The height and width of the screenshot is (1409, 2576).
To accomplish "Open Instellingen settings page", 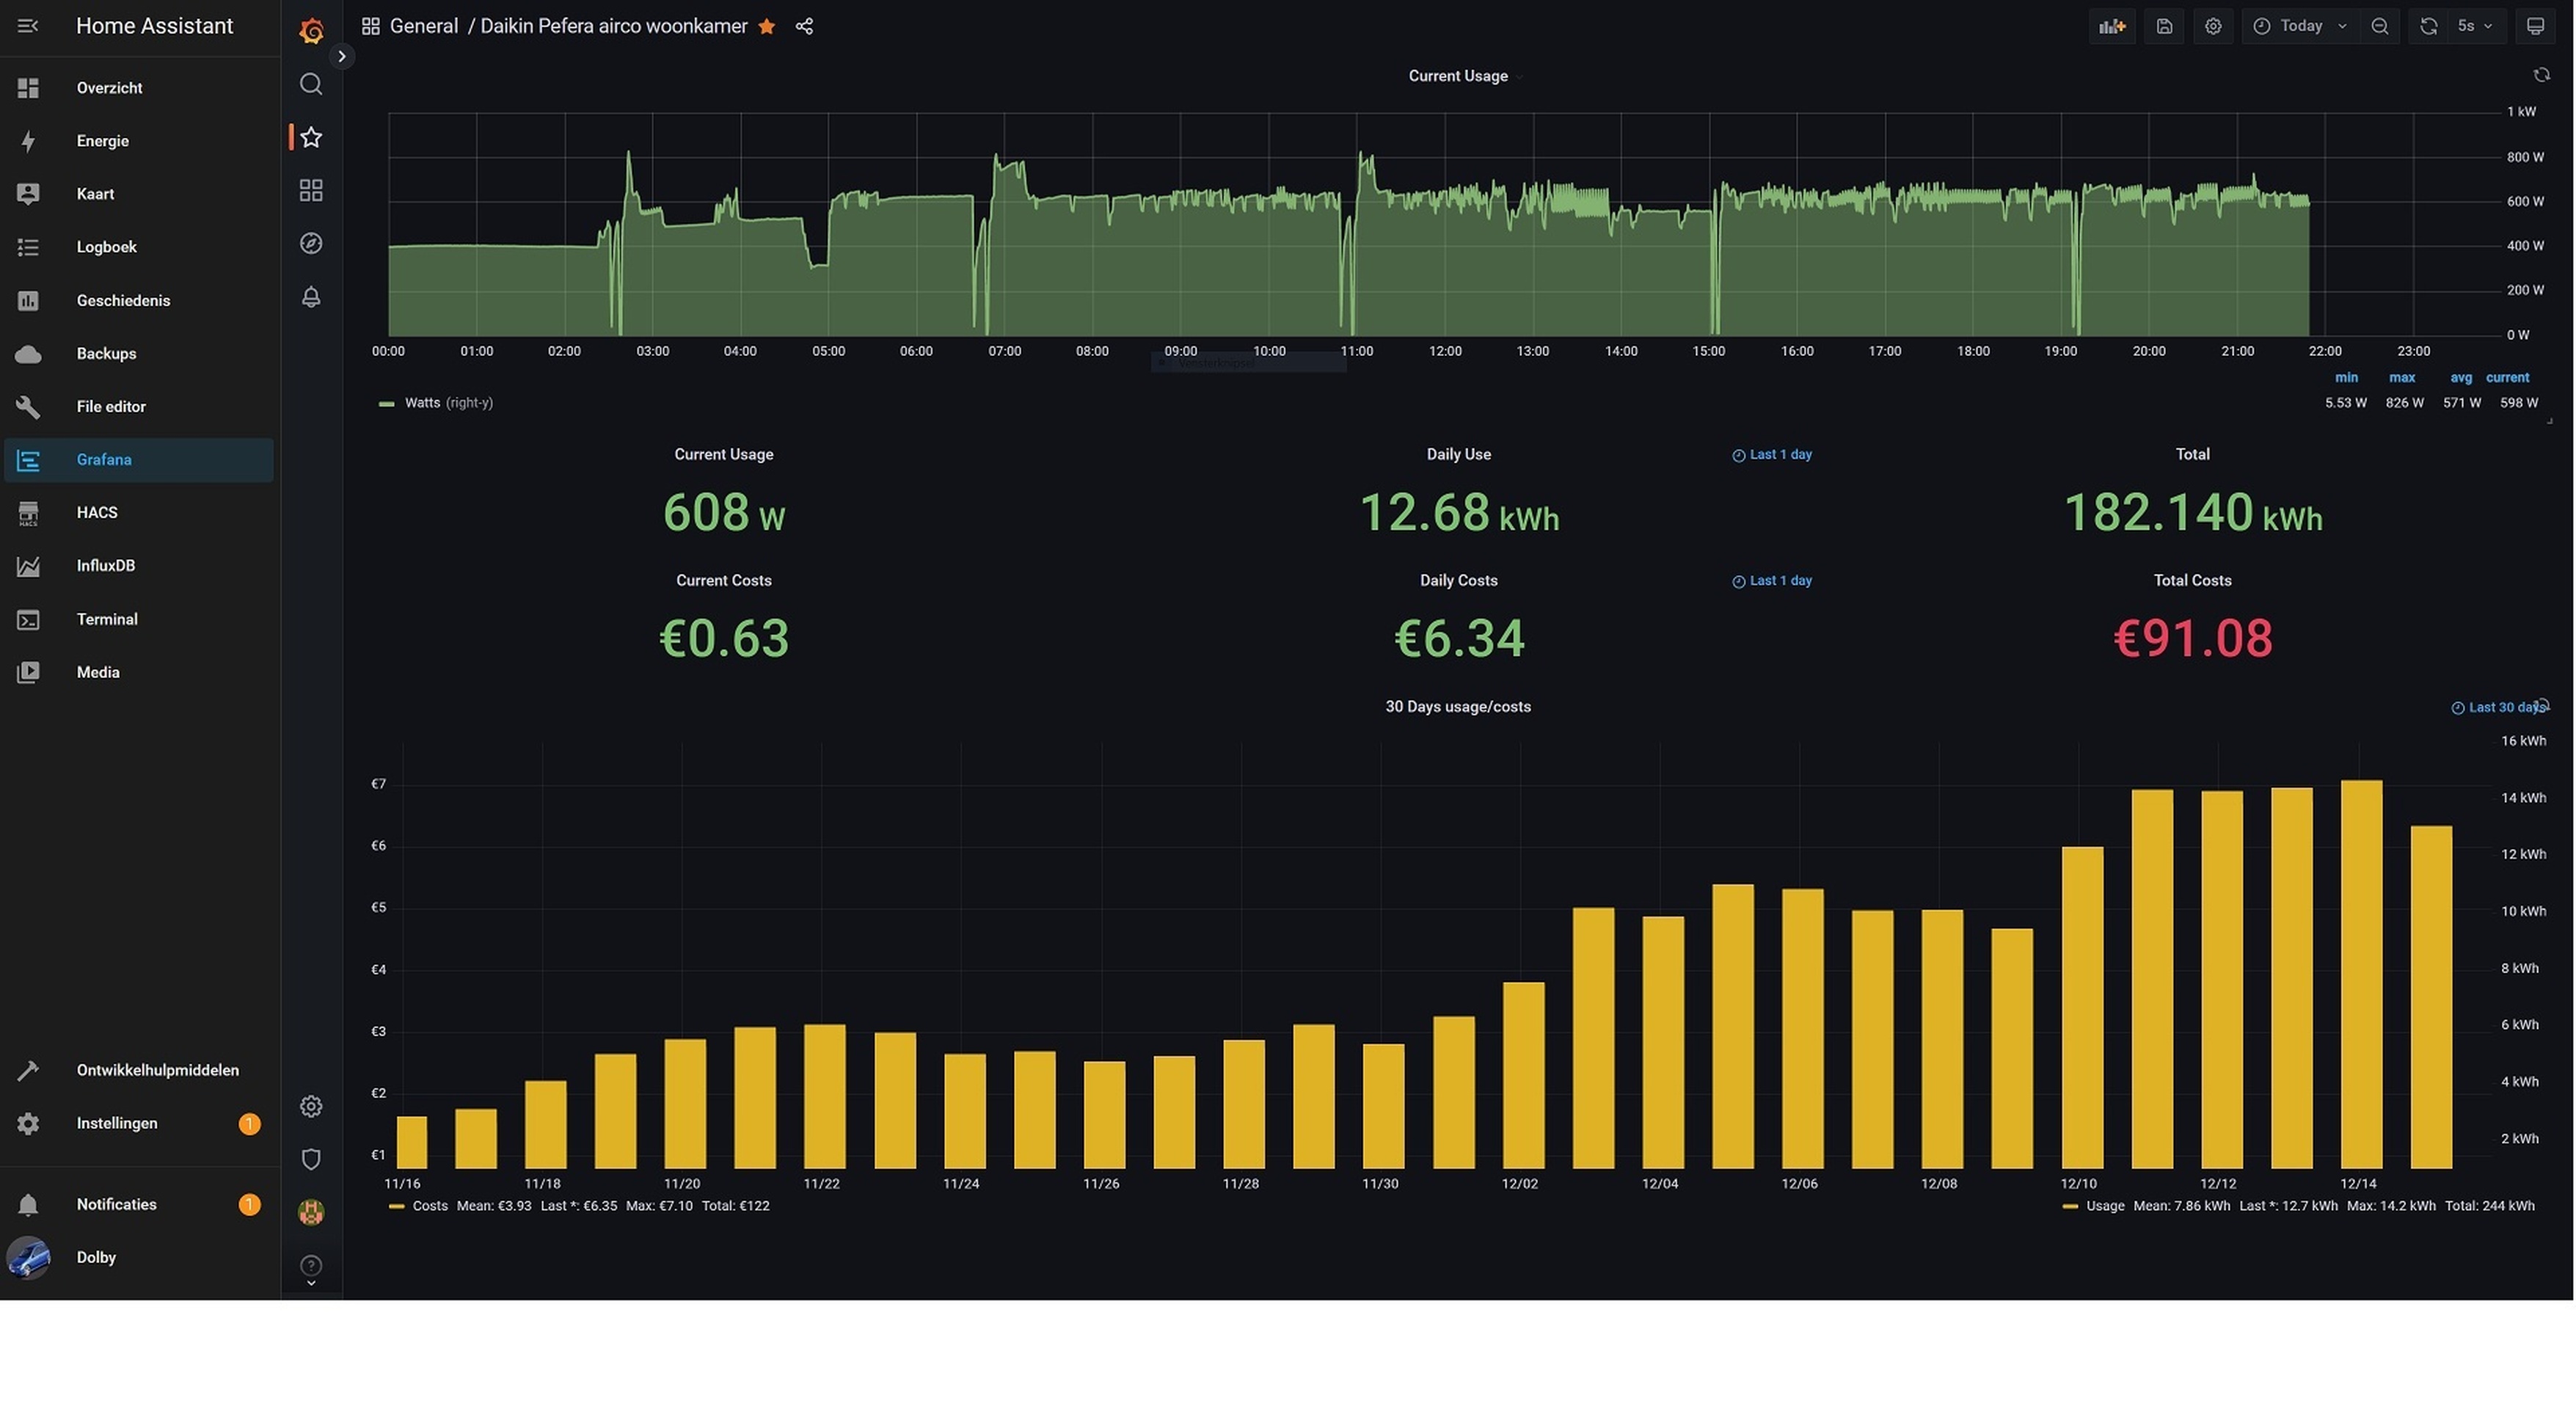I will [x=138, y=1123].
